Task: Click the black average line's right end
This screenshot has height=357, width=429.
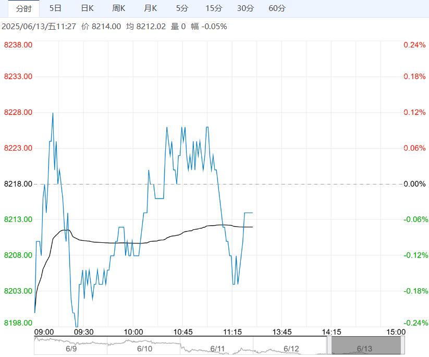Action: pyautogui.click(x=252, y=227)
